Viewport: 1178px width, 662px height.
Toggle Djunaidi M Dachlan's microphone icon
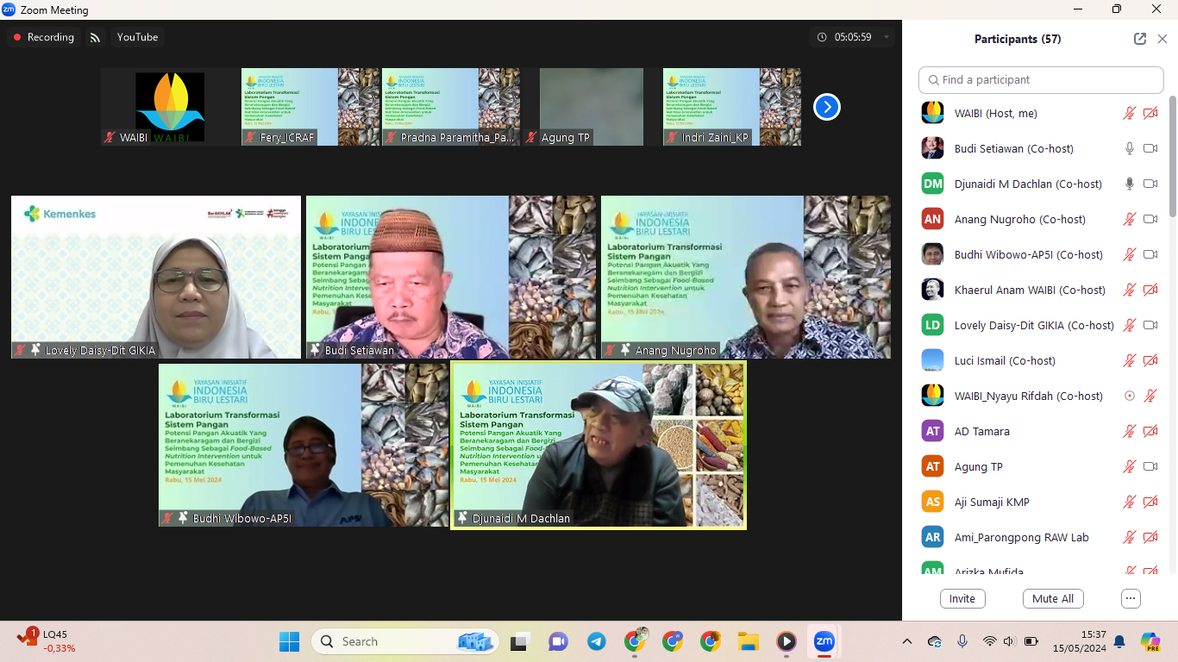[1129, 184]
